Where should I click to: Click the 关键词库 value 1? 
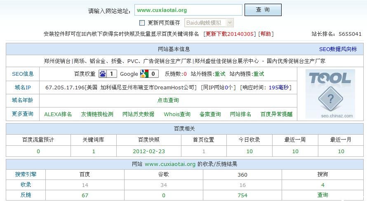pos(94,152)
